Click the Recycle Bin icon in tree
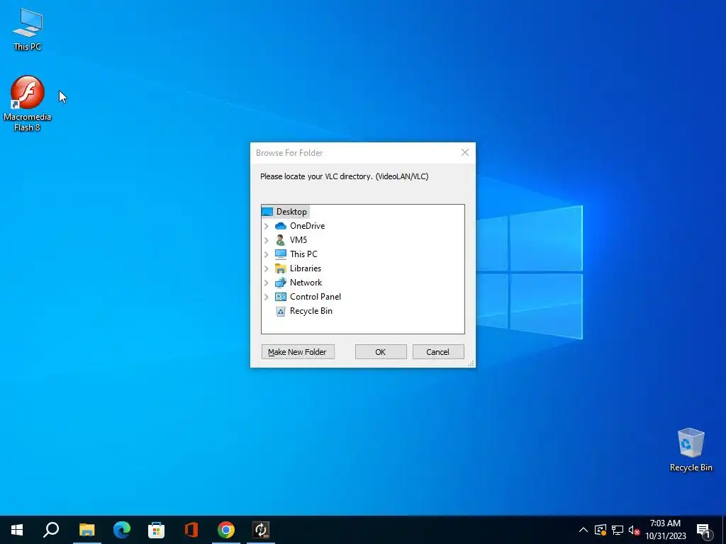The image size is (726, 544). (281, 312)
